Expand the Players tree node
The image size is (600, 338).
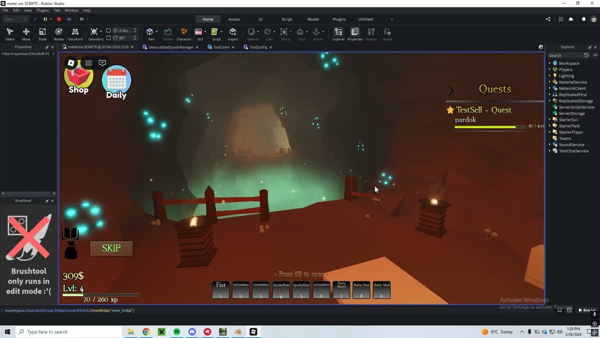point(550,69)
